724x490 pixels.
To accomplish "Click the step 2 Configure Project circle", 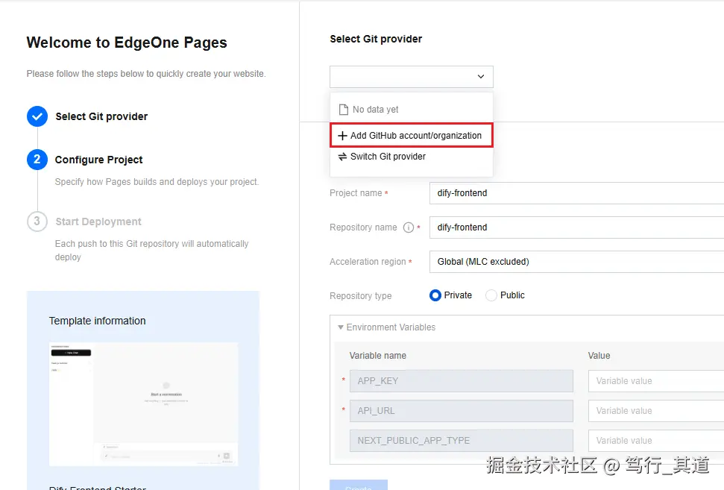I will 37,160.
